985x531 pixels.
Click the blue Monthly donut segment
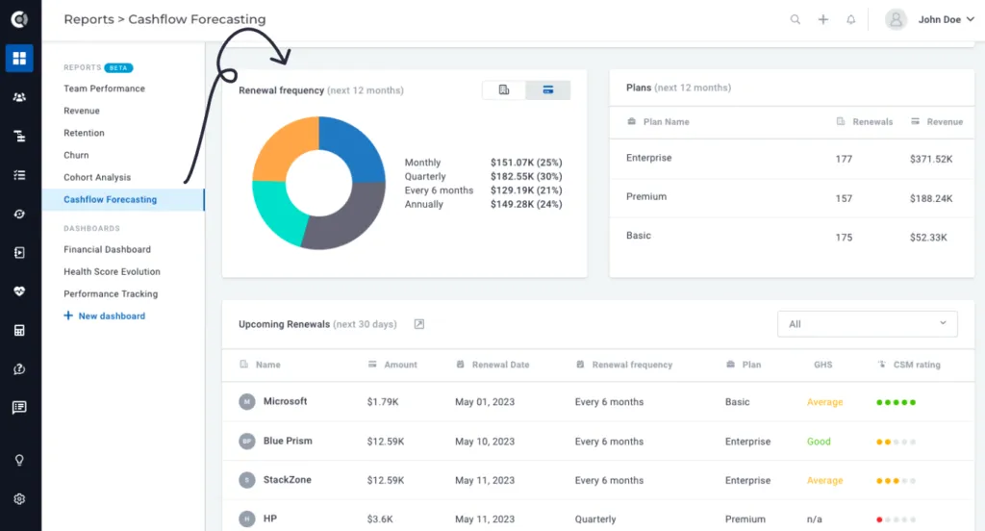pos(357,148)
